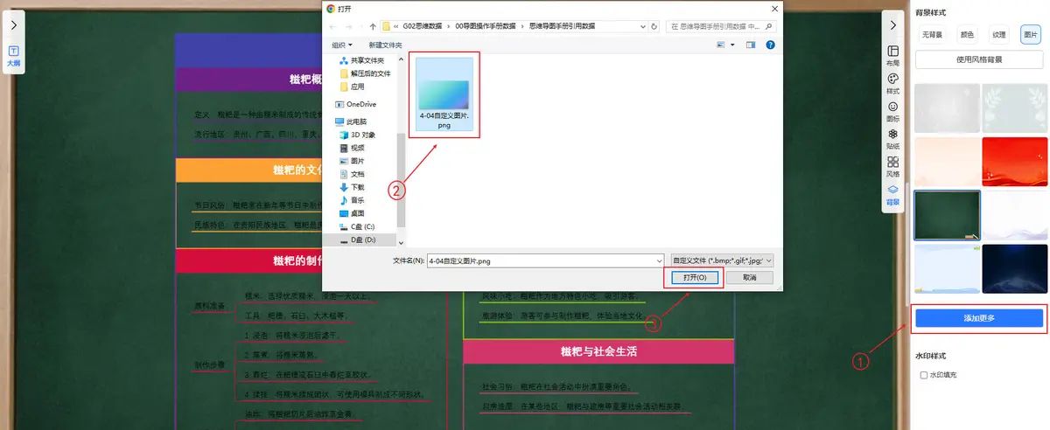The height and width of the screenshot is (430, 1050).
Task: Select C盘 (C:) drive in tree
Action: (x=357, y=226)
